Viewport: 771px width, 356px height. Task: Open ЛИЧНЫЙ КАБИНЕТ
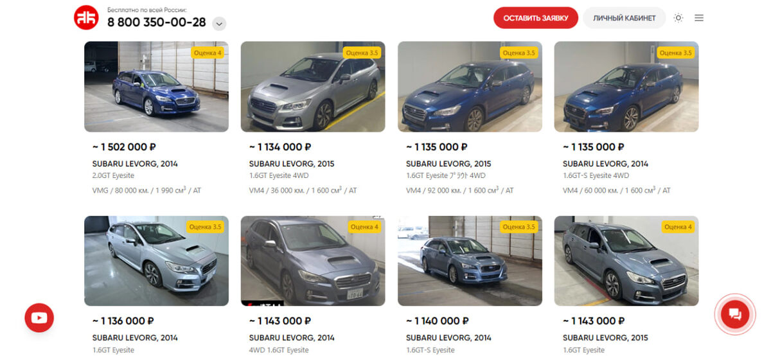[x=625, y=18]
